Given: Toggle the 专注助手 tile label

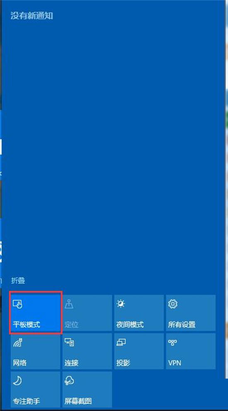Looking at the screenshot, I should [27, 401].
